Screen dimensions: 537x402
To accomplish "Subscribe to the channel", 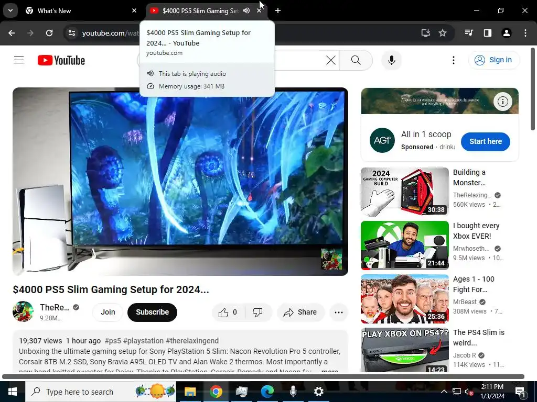I will point(152,312).
